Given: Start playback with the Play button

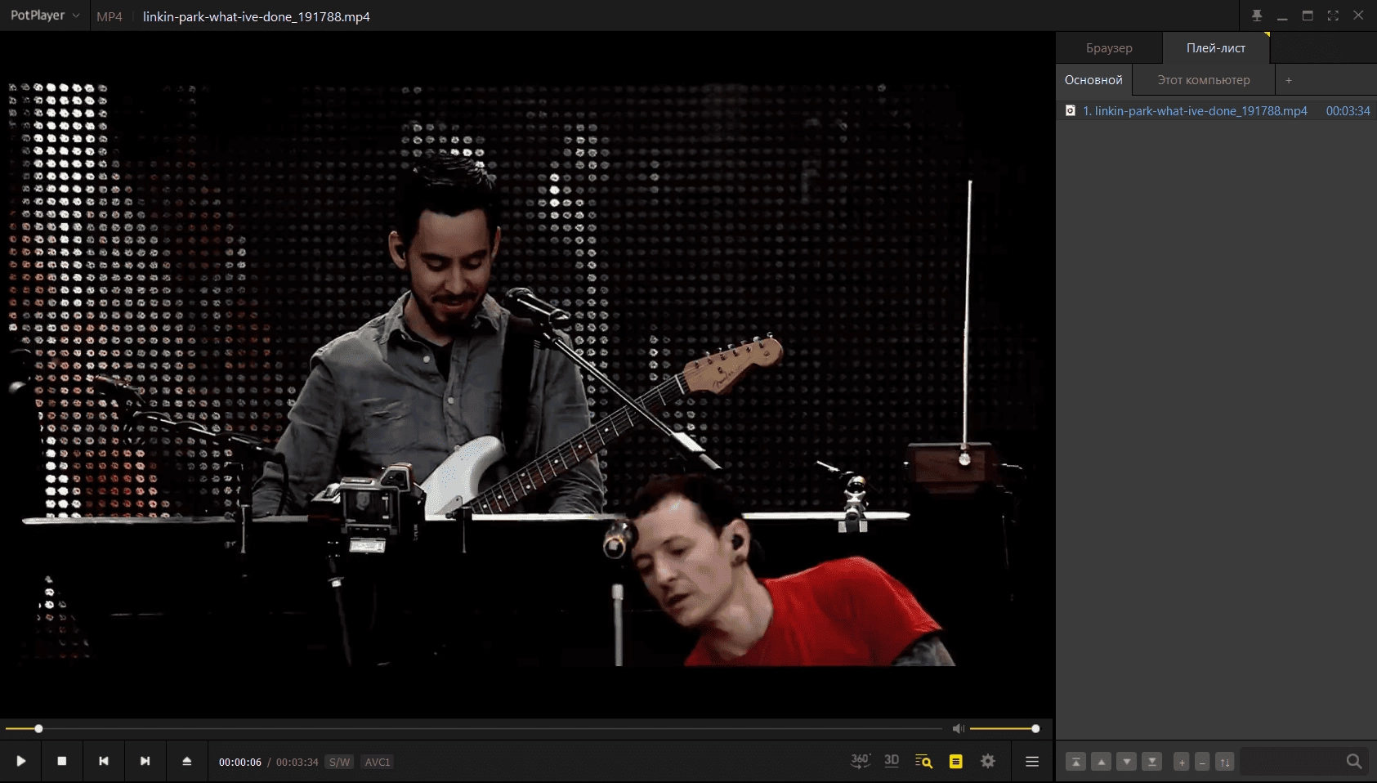Looking at the screenshot, I should point(21,761).
